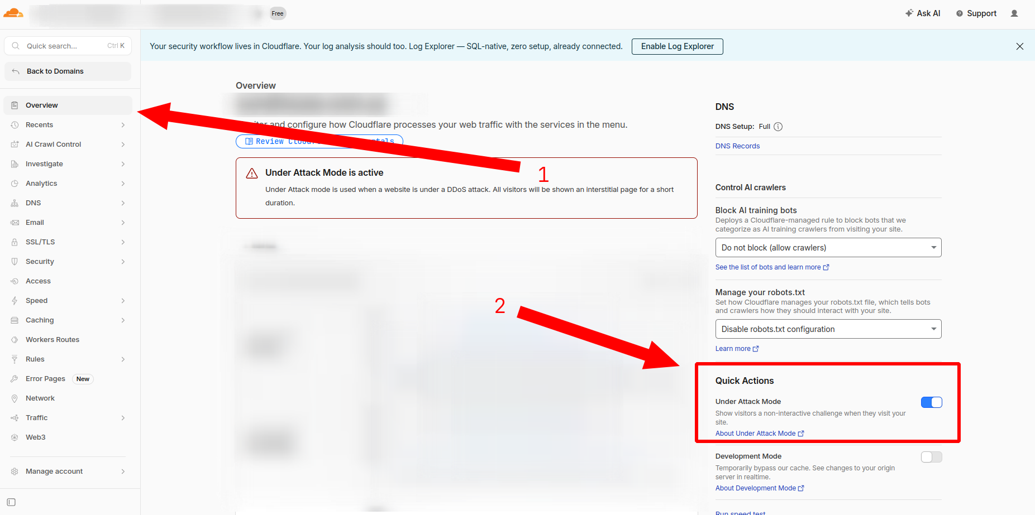Expand the Speed menu chevron
The image size is (1035, 515).
pyautogui.click(x=123, y=301)
